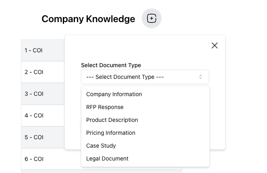Click the Select Document Type label
The image size is (267, 173).
(111, 65)
